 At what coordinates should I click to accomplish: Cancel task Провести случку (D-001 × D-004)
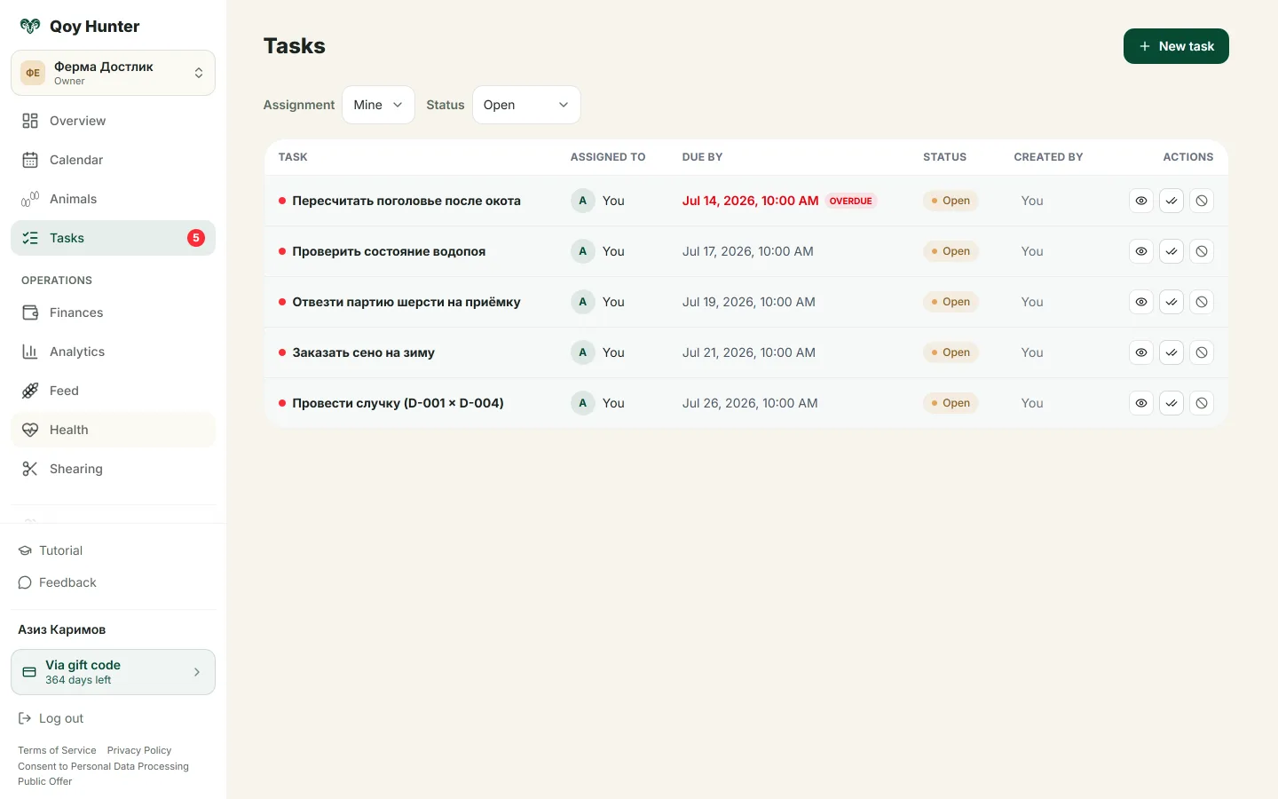pos(1202,403)
